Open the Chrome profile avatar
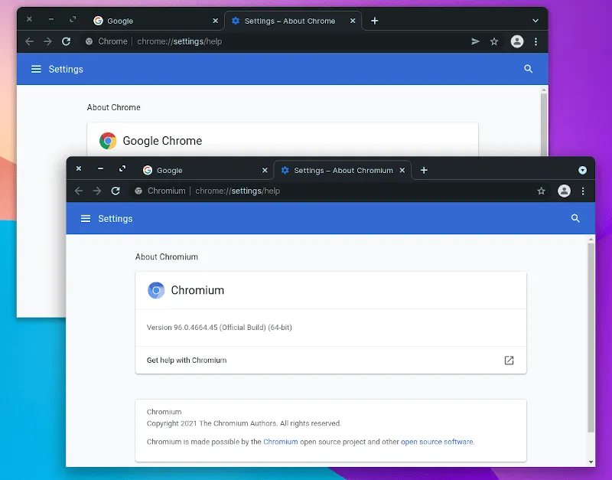Screen dimensions: 612x480 point(517,41)
